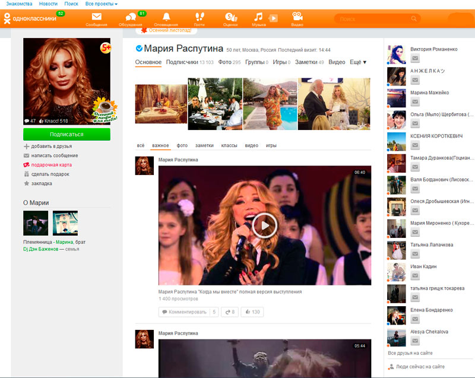Click the 5+ badge on profile photo
Image resolution: width=475 pixels, height=378 pixels.
106,48
